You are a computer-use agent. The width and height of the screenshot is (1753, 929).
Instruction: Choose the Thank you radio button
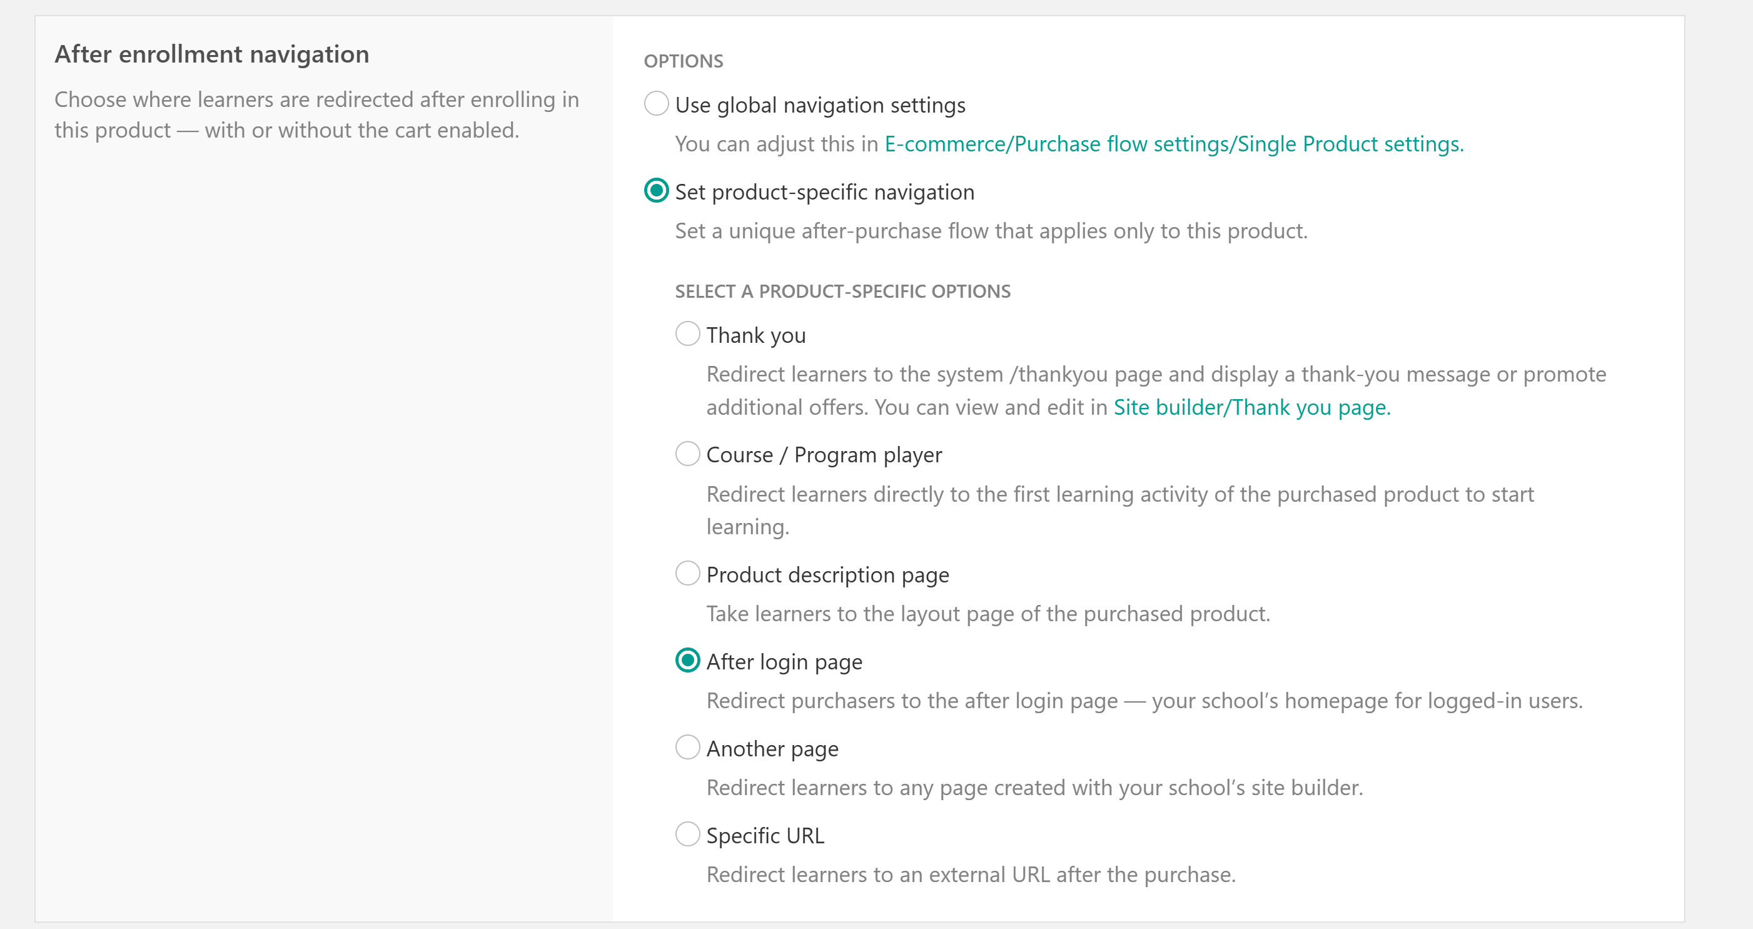tap(687, 334)
